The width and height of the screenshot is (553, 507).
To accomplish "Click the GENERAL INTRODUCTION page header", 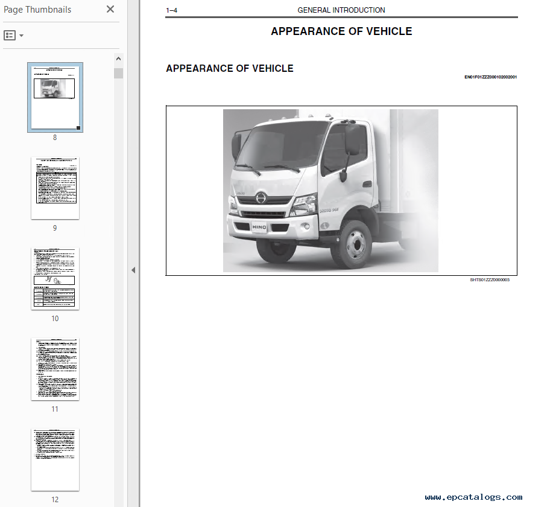I will [x=341, y=10].
